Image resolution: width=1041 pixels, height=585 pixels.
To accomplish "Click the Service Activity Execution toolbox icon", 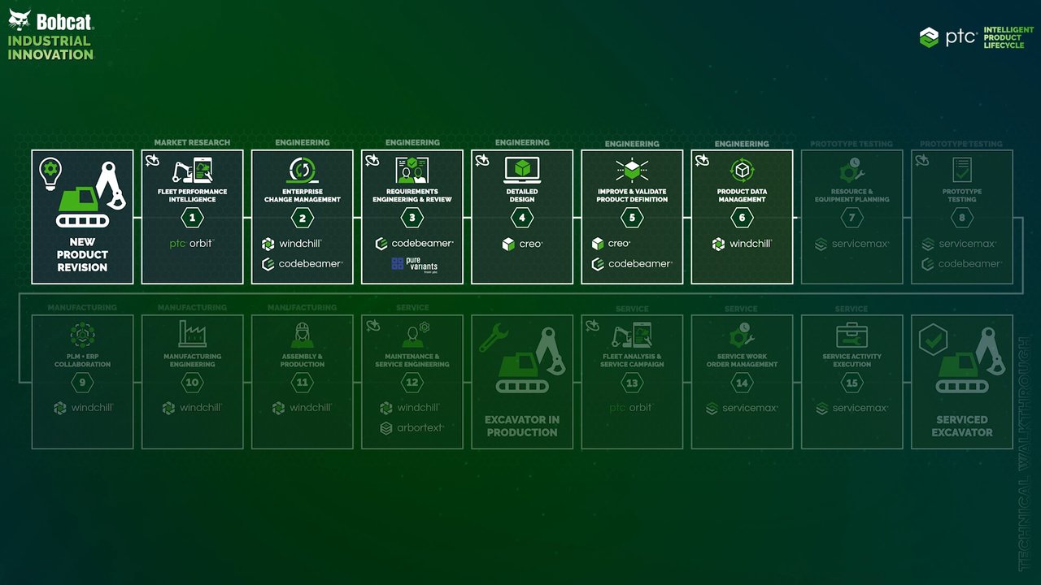I will 852,336.
